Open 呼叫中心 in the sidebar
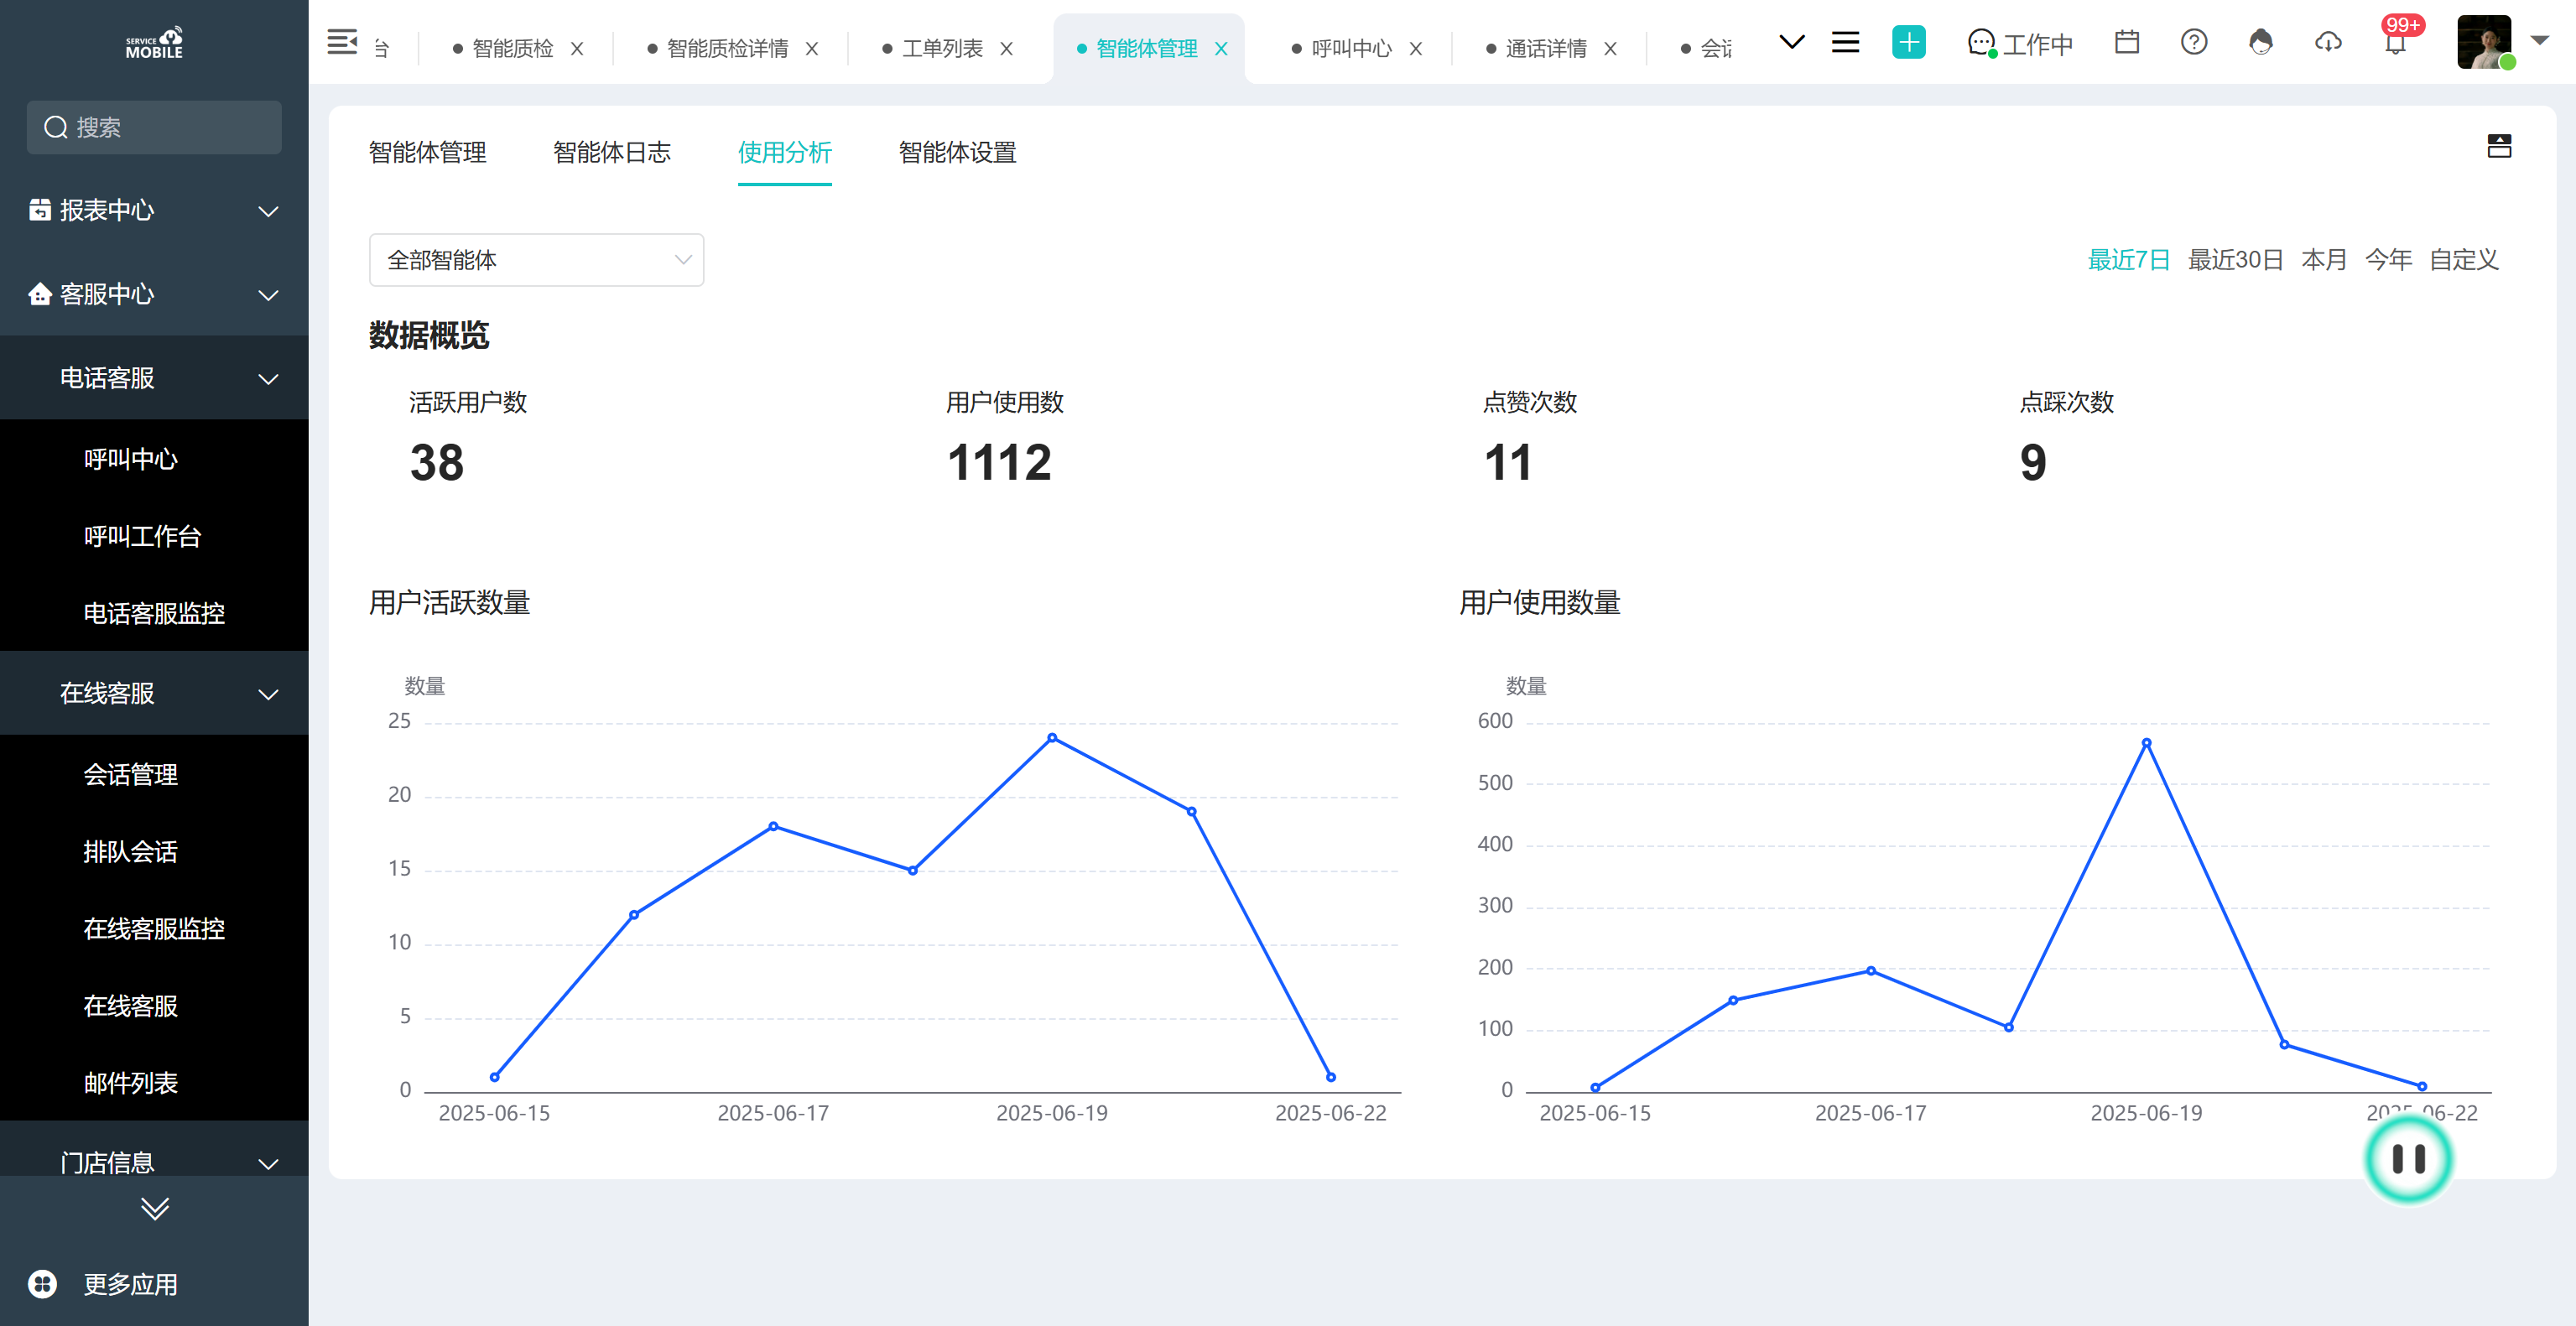Image resolution: width=2576 pixels, height=1326 pixels. [x=131, y=459]
